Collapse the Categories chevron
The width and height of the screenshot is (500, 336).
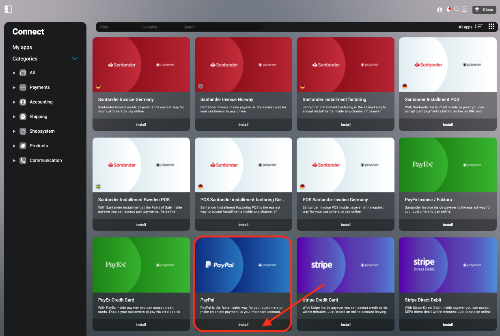click(75, 59)
